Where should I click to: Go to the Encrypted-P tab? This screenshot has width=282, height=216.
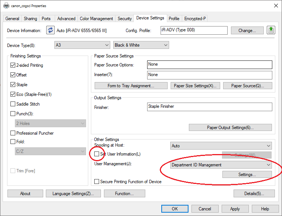pyautogui.click(x=195, y=19)
